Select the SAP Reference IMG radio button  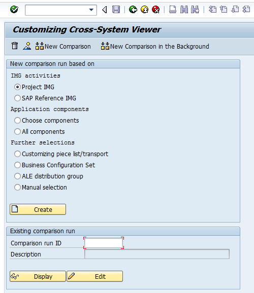pyautogui.click(x=17, y=98)
